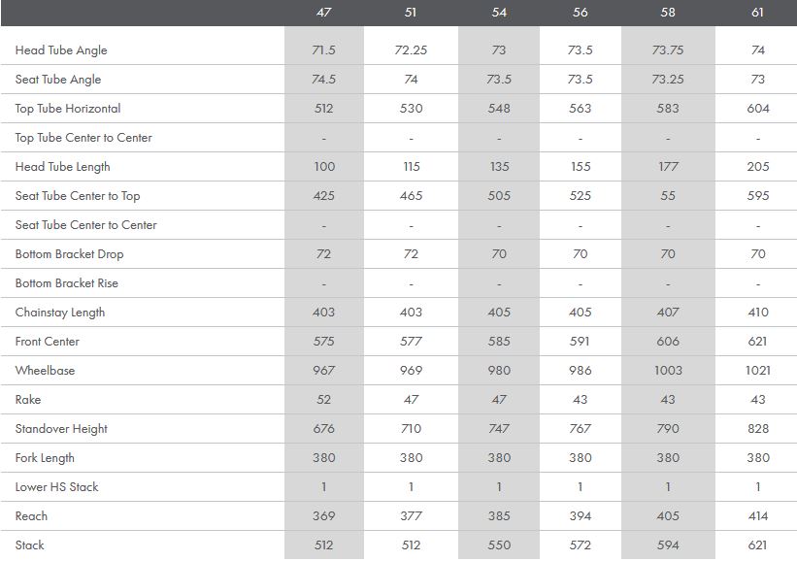This screenshot has height=561, width=797.
Task: Select the Stack row label
Action: point(30,545)
